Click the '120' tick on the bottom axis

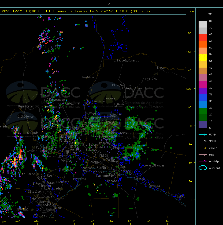[166, 222]
